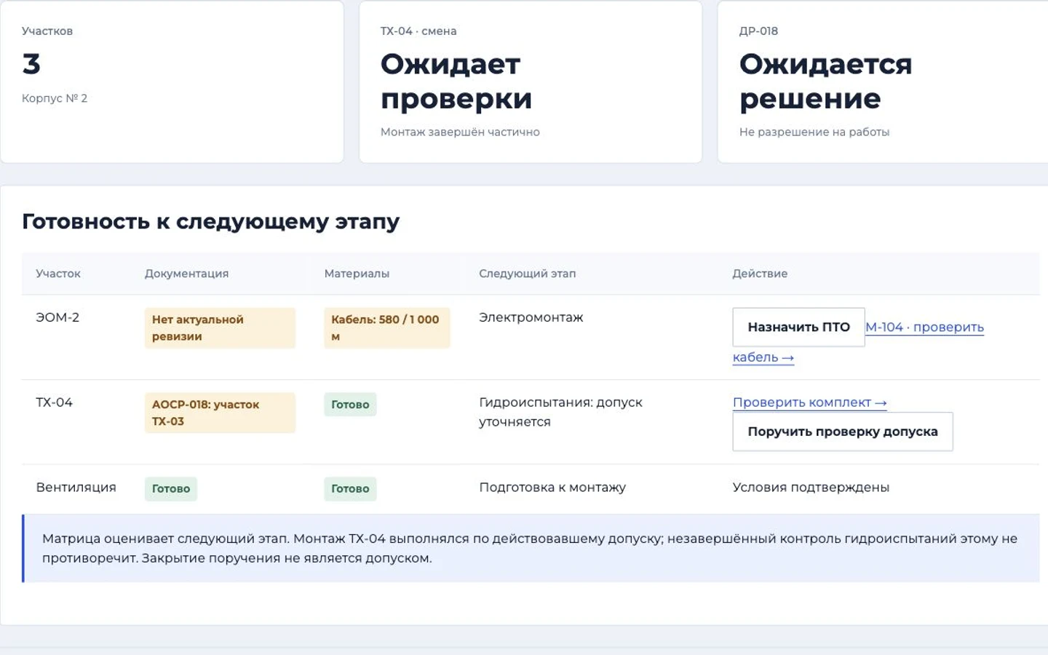Click the Готово documentation badge in Вентиляция row
This screenshot has width=1048, height=655.
coord(171,489)
